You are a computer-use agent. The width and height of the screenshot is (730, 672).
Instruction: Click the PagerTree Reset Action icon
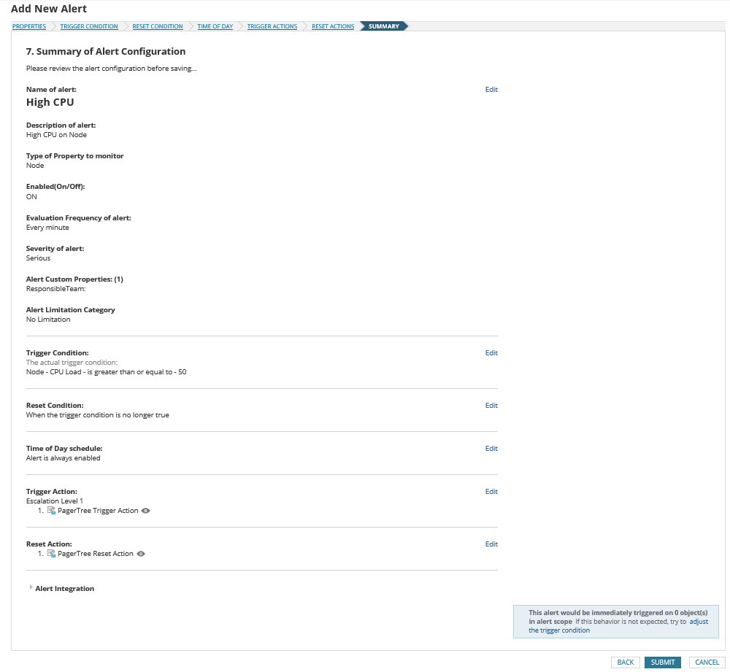[52, 554]
